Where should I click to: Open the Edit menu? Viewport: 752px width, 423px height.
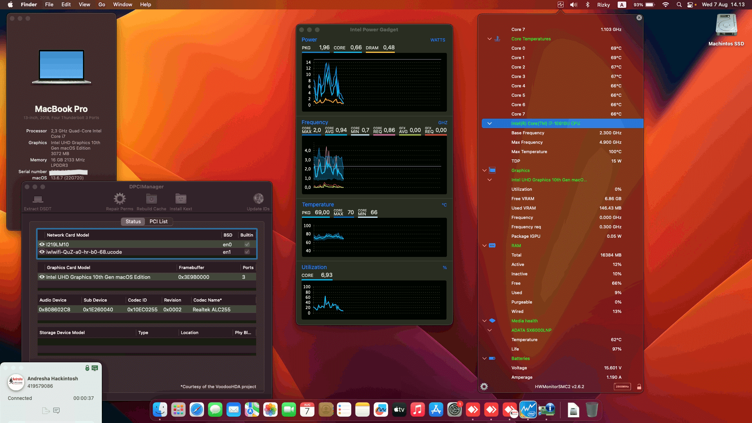coord(66,5)
